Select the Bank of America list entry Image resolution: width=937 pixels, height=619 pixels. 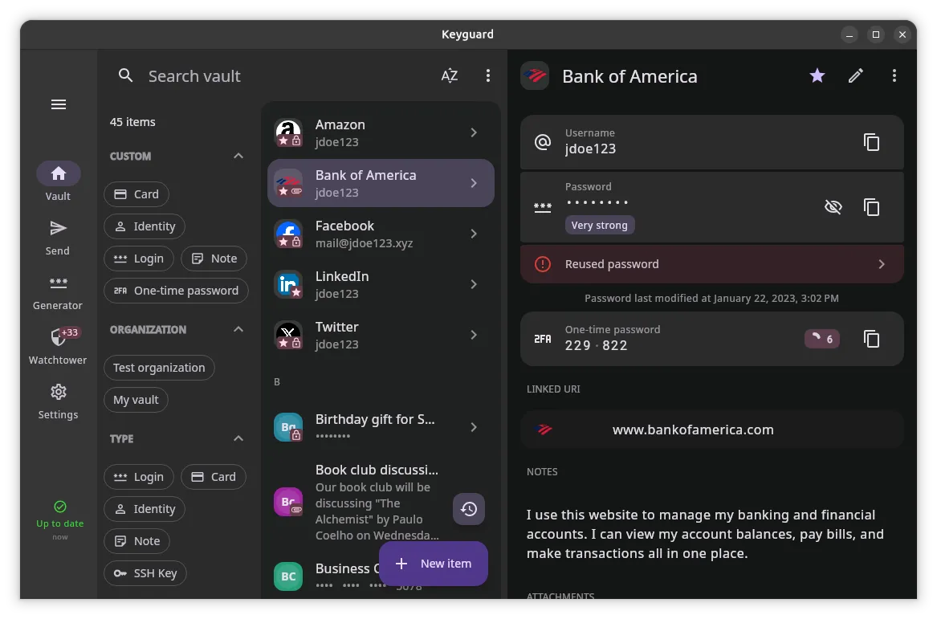381,183
